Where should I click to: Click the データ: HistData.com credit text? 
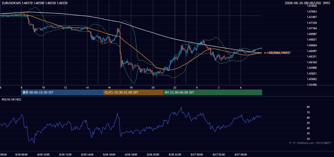coord(310,143)
